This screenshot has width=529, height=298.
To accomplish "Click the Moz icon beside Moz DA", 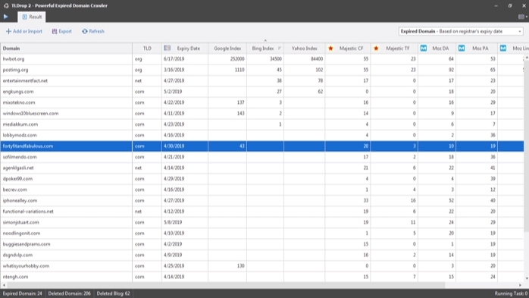I will (424, 49).
